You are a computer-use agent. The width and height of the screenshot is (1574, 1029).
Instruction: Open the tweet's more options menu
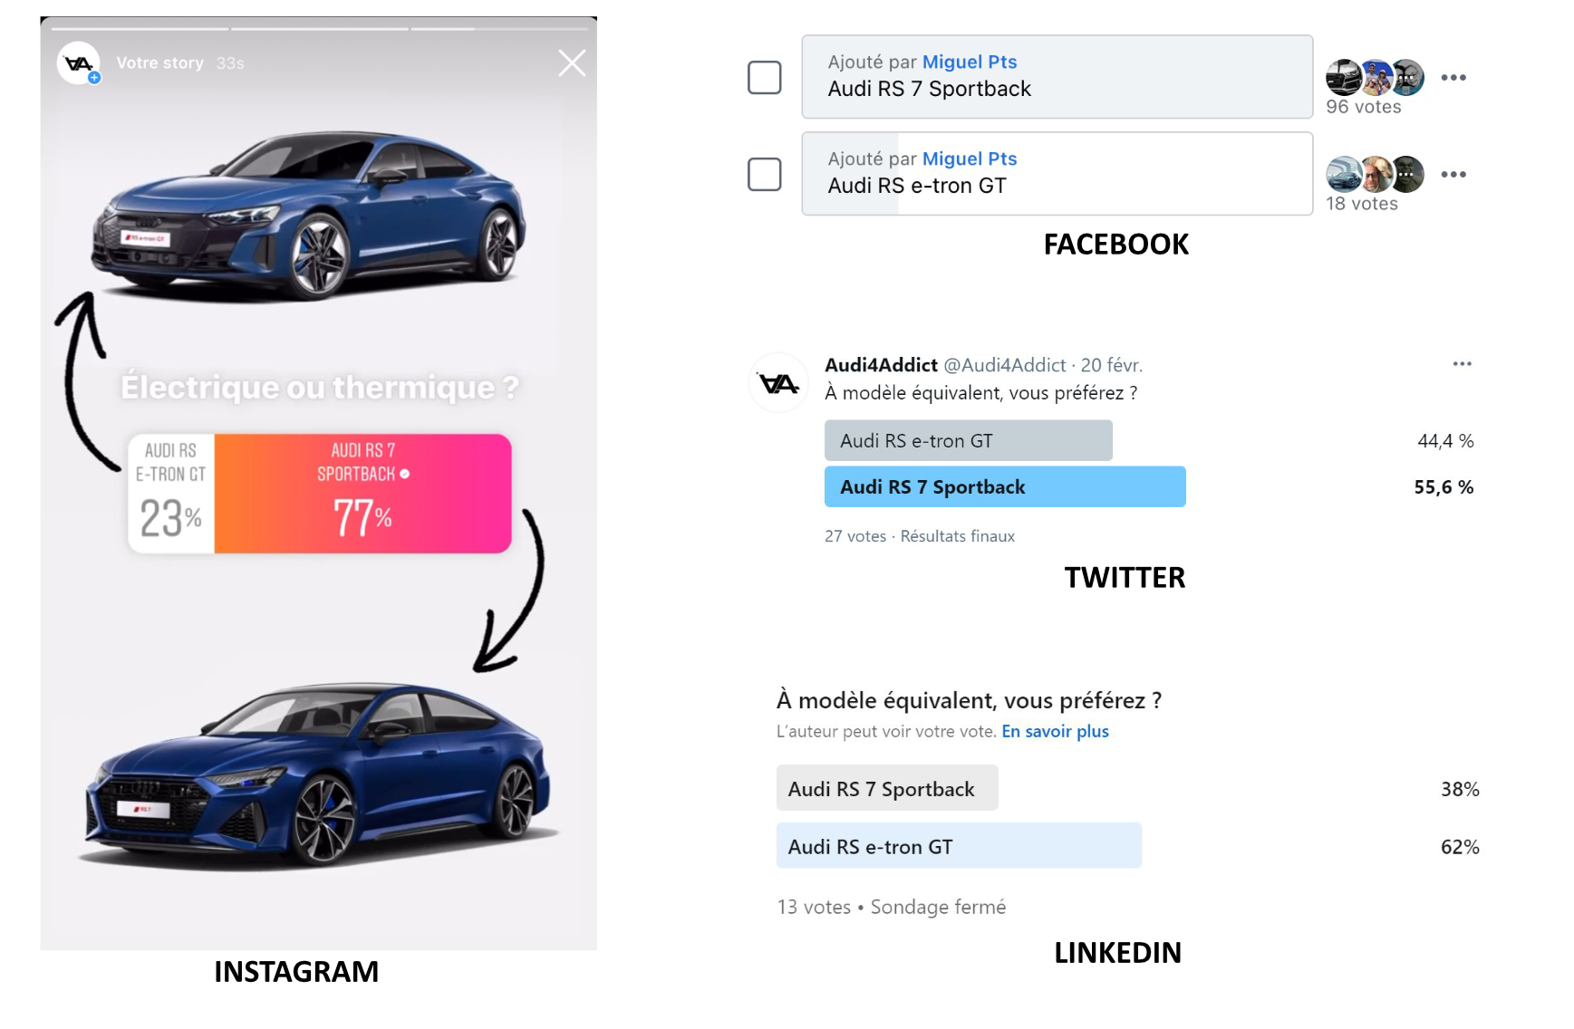coord(1463,364)
